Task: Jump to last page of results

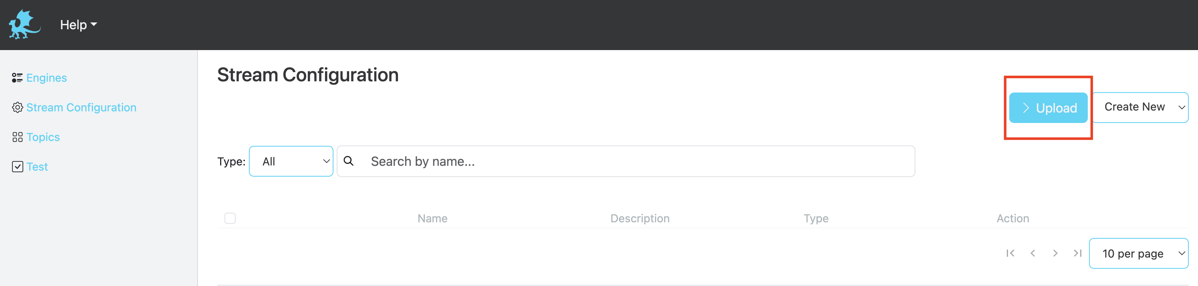Action: pos(1077,253)
